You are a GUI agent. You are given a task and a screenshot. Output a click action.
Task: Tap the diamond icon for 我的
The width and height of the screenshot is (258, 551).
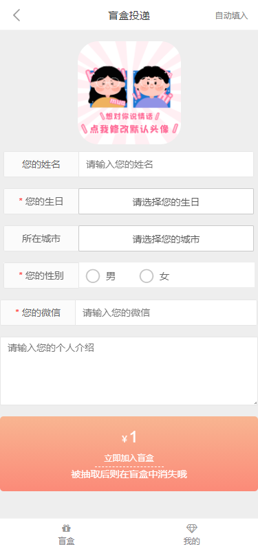(x=192, y=528)
